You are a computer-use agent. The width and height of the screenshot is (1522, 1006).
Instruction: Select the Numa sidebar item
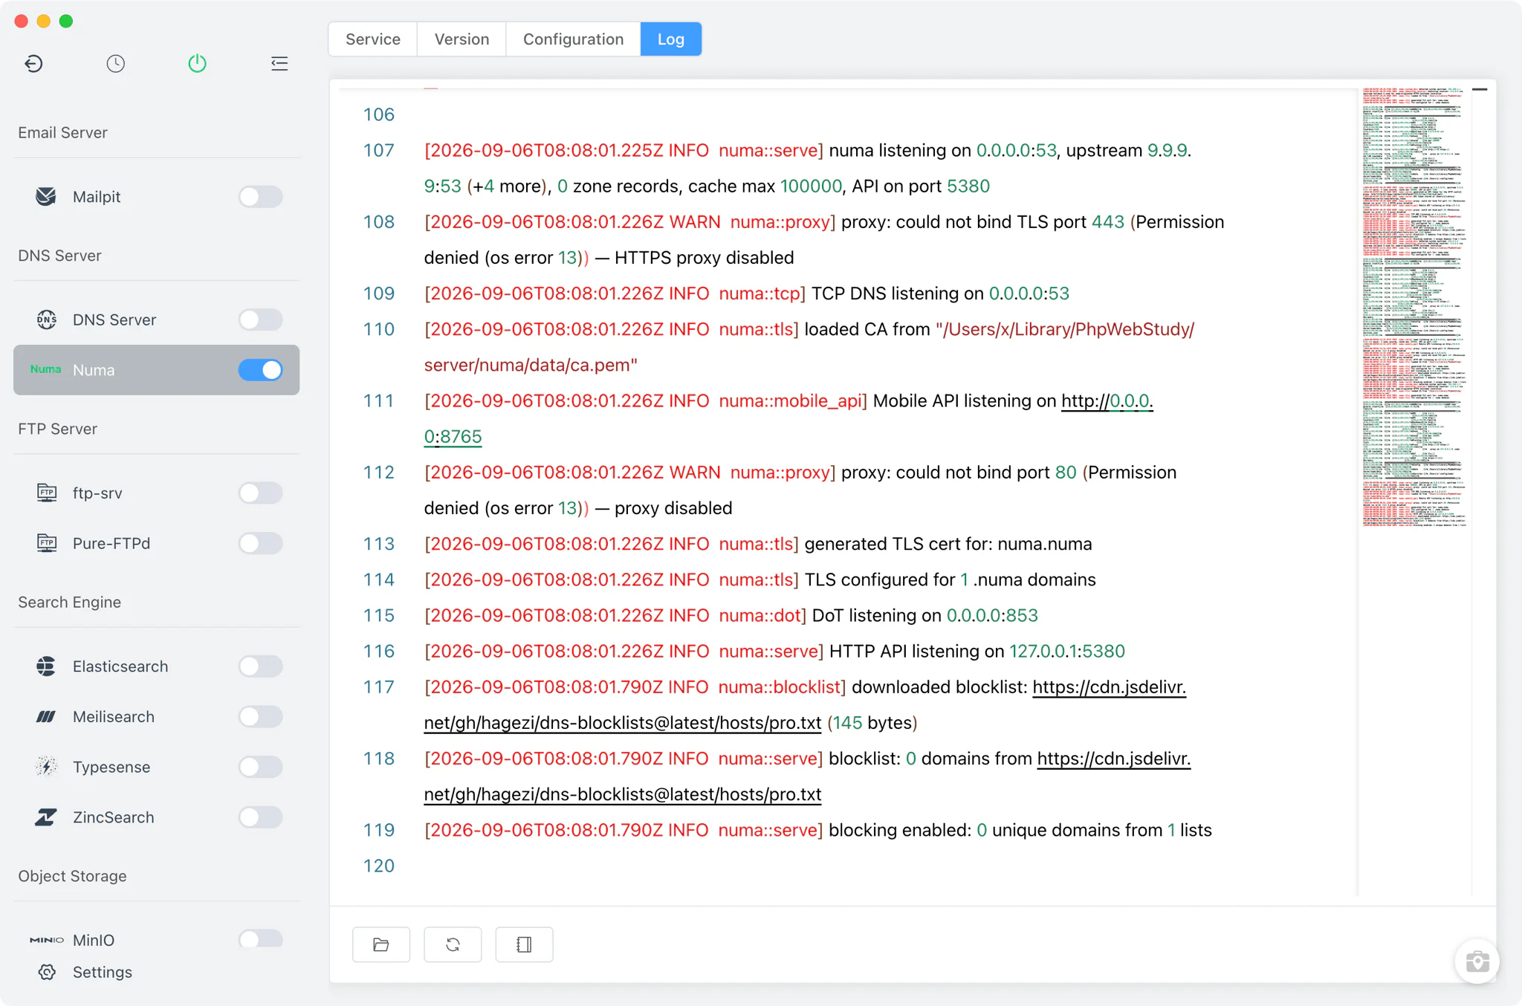point(156,369)
